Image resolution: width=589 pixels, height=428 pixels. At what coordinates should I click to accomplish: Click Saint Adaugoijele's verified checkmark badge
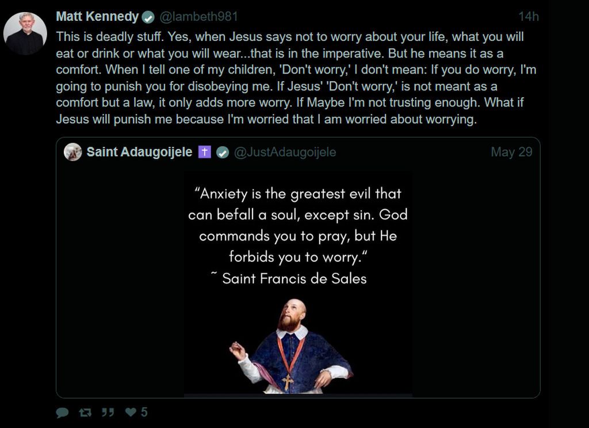(x=223, y=152)
